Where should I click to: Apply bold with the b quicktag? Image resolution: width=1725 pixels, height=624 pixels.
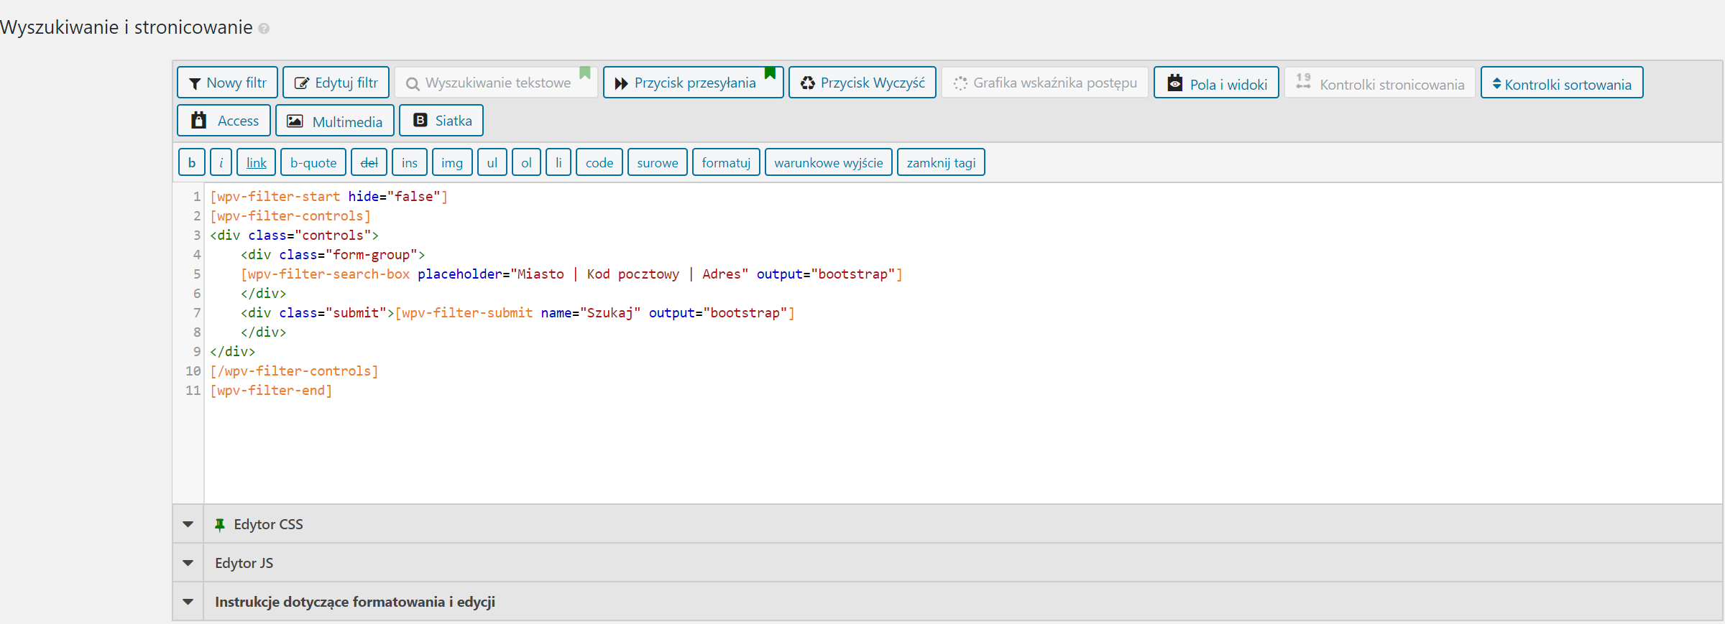[192, 162]
